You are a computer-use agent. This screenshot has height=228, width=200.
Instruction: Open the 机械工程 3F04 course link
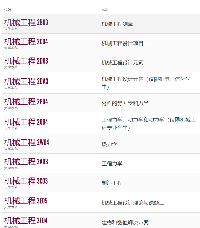[26, 221]
